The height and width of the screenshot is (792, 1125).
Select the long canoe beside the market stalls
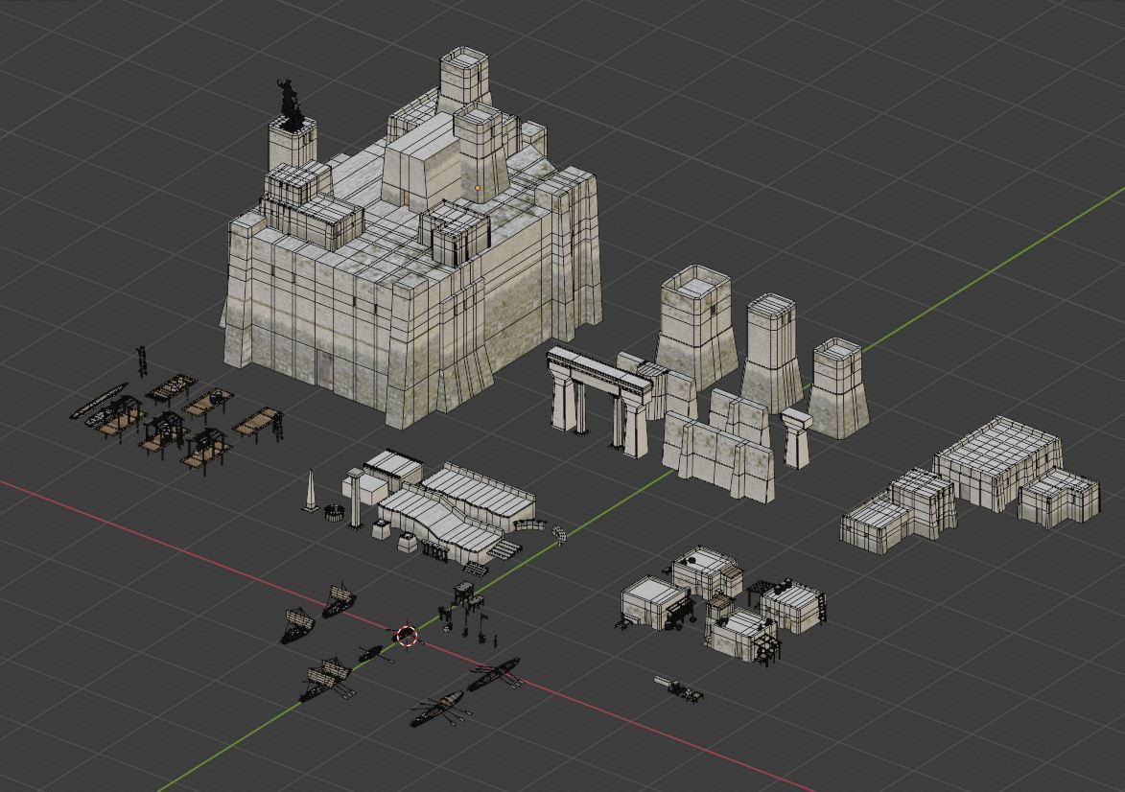[99, 400]
